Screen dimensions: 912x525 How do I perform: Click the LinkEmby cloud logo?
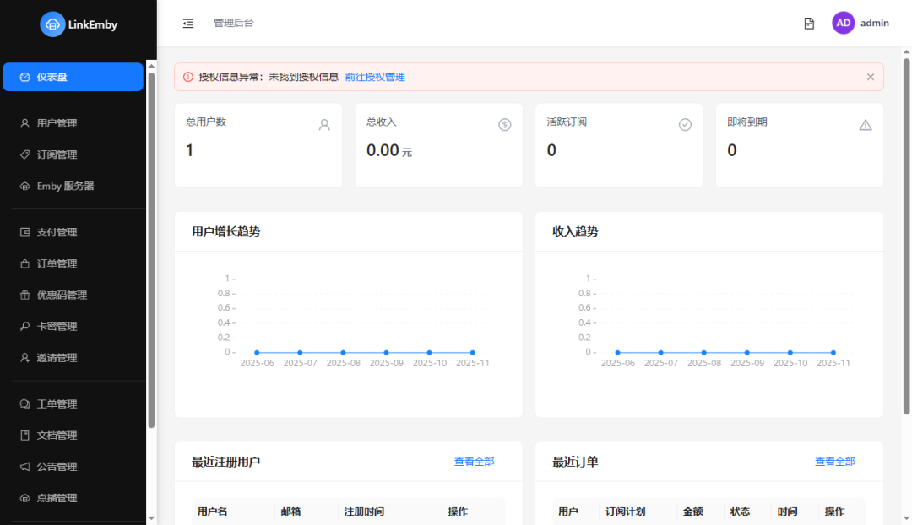54,24
